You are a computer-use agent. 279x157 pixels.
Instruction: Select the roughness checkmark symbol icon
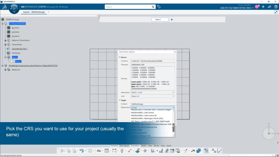[130, 151]
